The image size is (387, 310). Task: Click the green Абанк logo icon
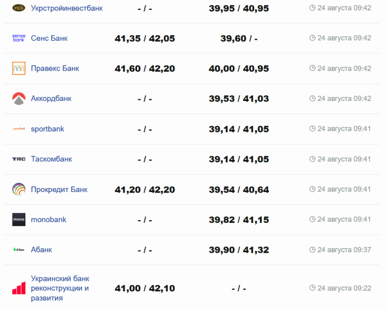(x=19, y=250)
